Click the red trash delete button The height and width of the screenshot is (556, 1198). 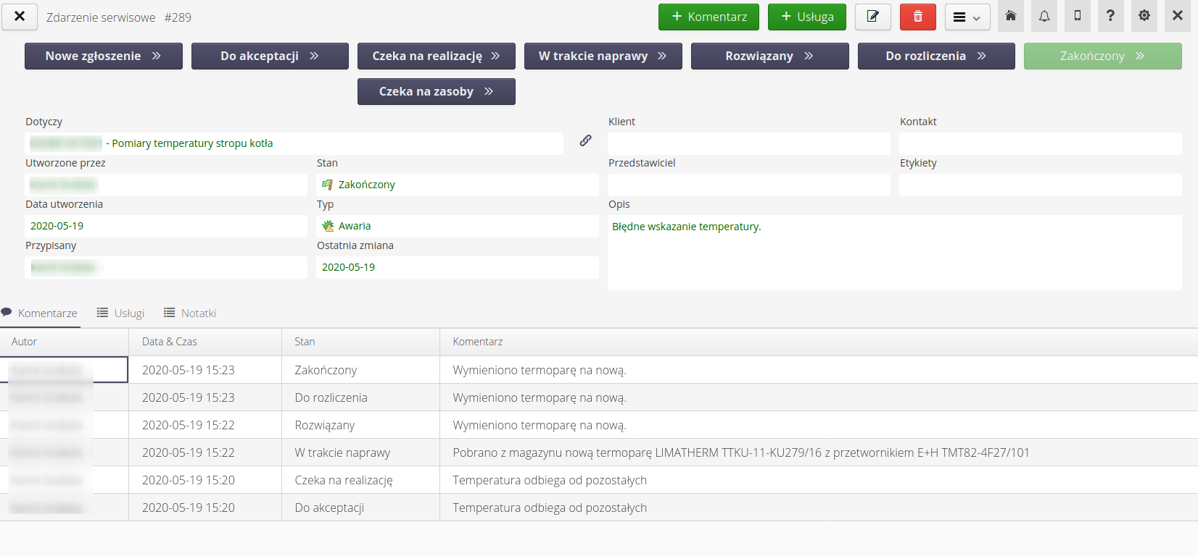tap(917, 17)
